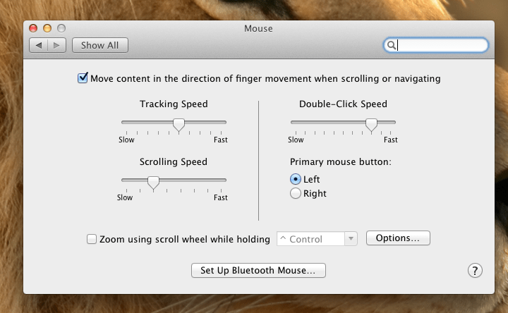Viewport: 508px width, 313px height.
Task: Enable zoom using scroll wheel checkbox
Action: pyautogui.click(x=92, y=239)
